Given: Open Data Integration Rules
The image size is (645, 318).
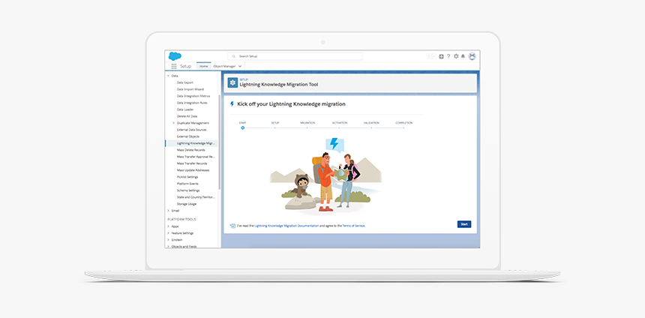Looking at the screenshot, I should pyautogui.click(x=192, y=103).
